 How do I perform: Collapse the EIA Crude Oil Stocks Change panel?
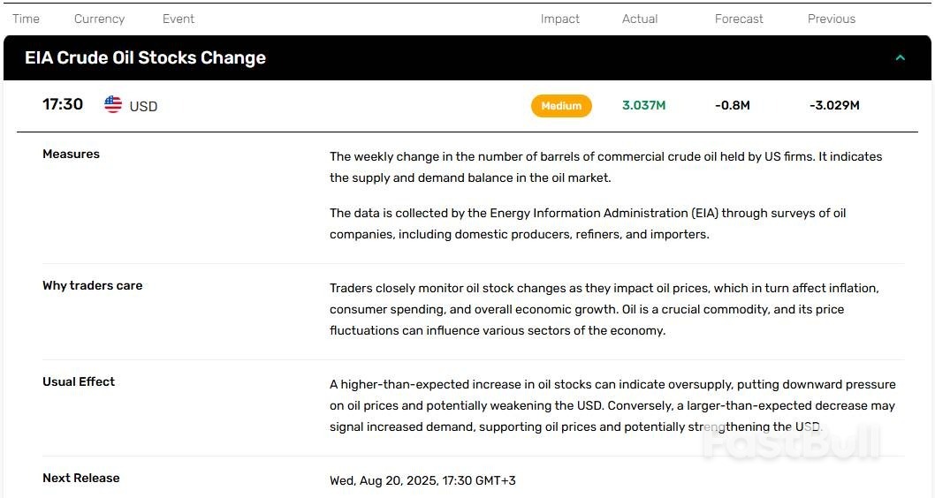point(901,57)
